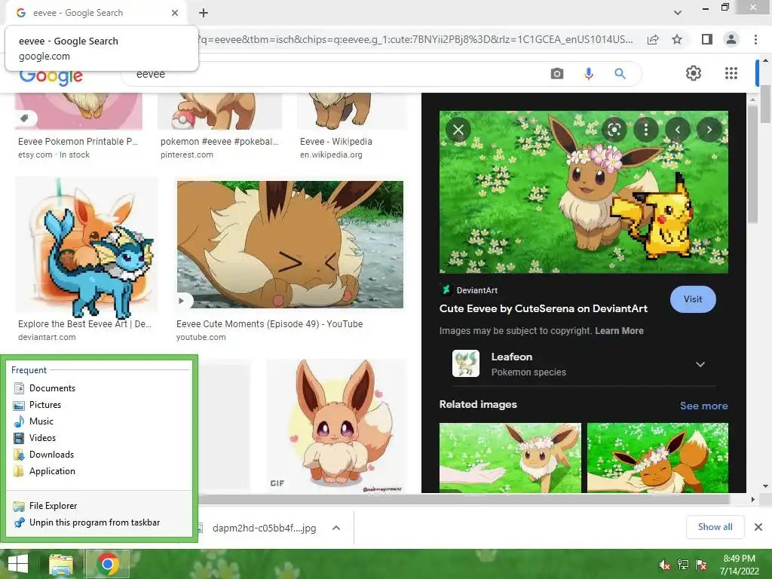Open a new Chrome tab

coord(204,13)
